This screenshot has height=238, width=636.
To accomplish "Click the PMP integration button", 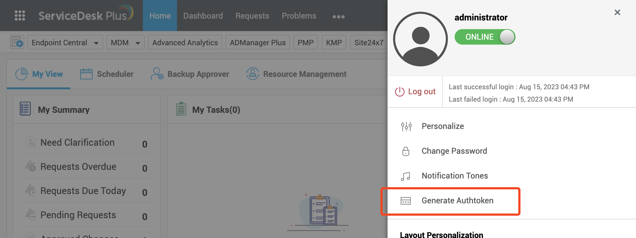I will tap(306, 42).
